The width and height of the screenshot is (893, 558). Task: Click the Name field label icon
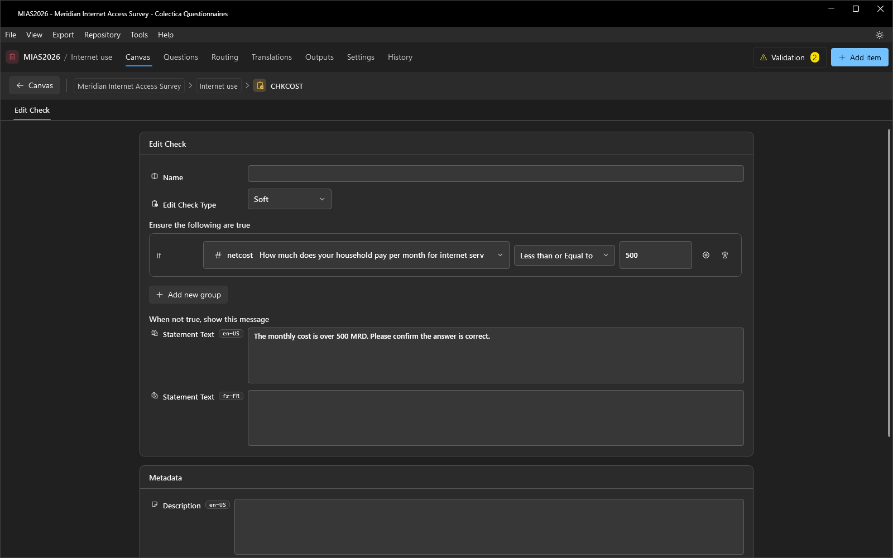155,176
